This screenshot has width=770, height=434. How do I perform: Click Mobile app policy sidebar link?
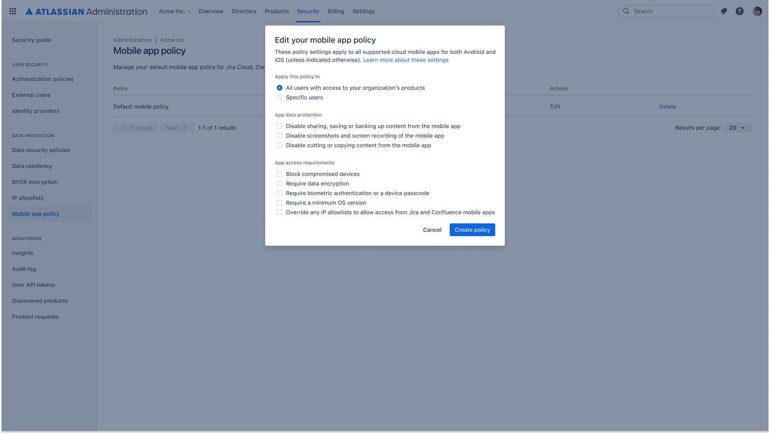click(x=36, y=213)
